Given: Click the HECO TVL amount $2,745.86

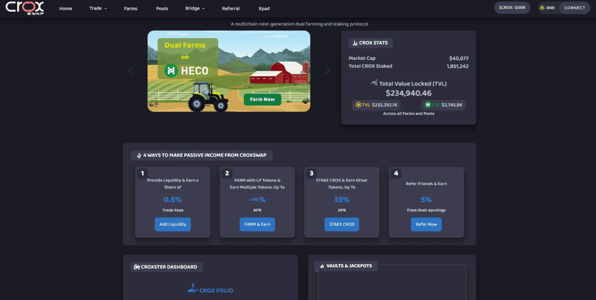Looking at the screenshot, I should tap(452, 105).
